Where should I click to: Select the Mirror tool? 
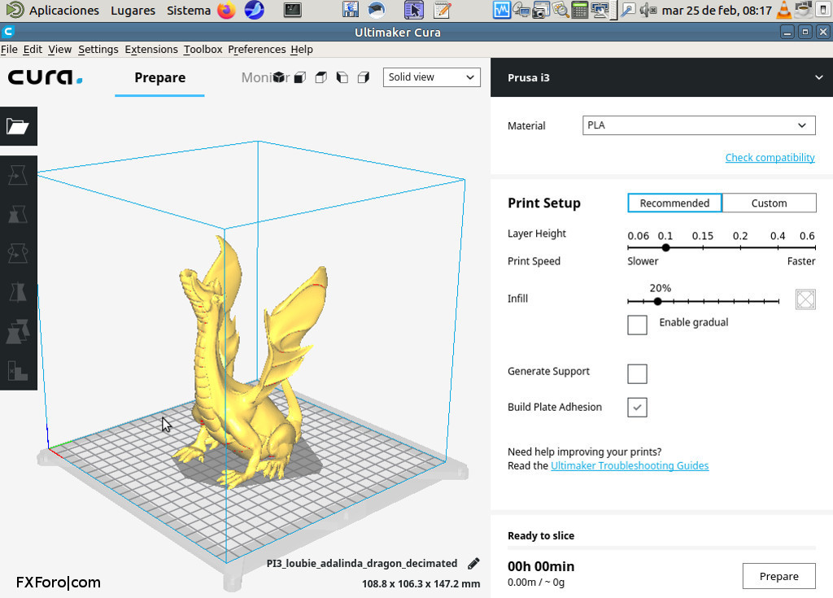(18, 292)
